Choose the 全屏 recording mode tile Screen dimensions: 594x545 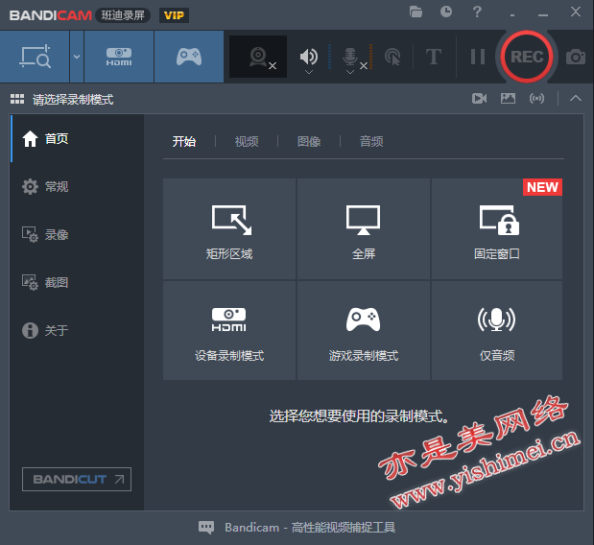click(x=364, y=228)
